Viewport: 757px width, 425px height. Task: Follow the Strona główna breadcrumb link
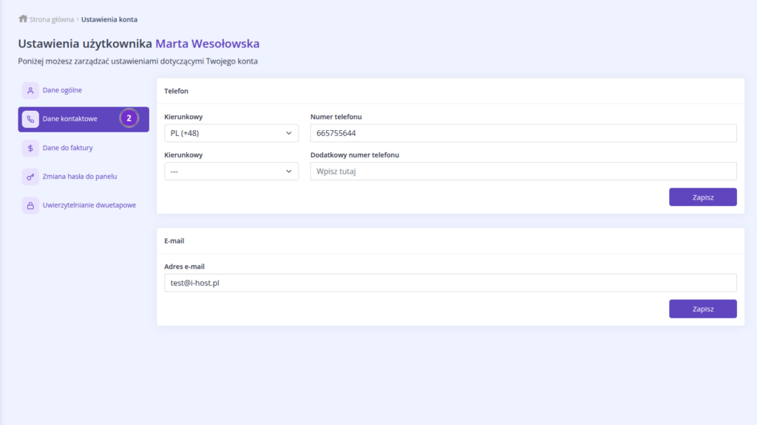[x=51, y=19]
